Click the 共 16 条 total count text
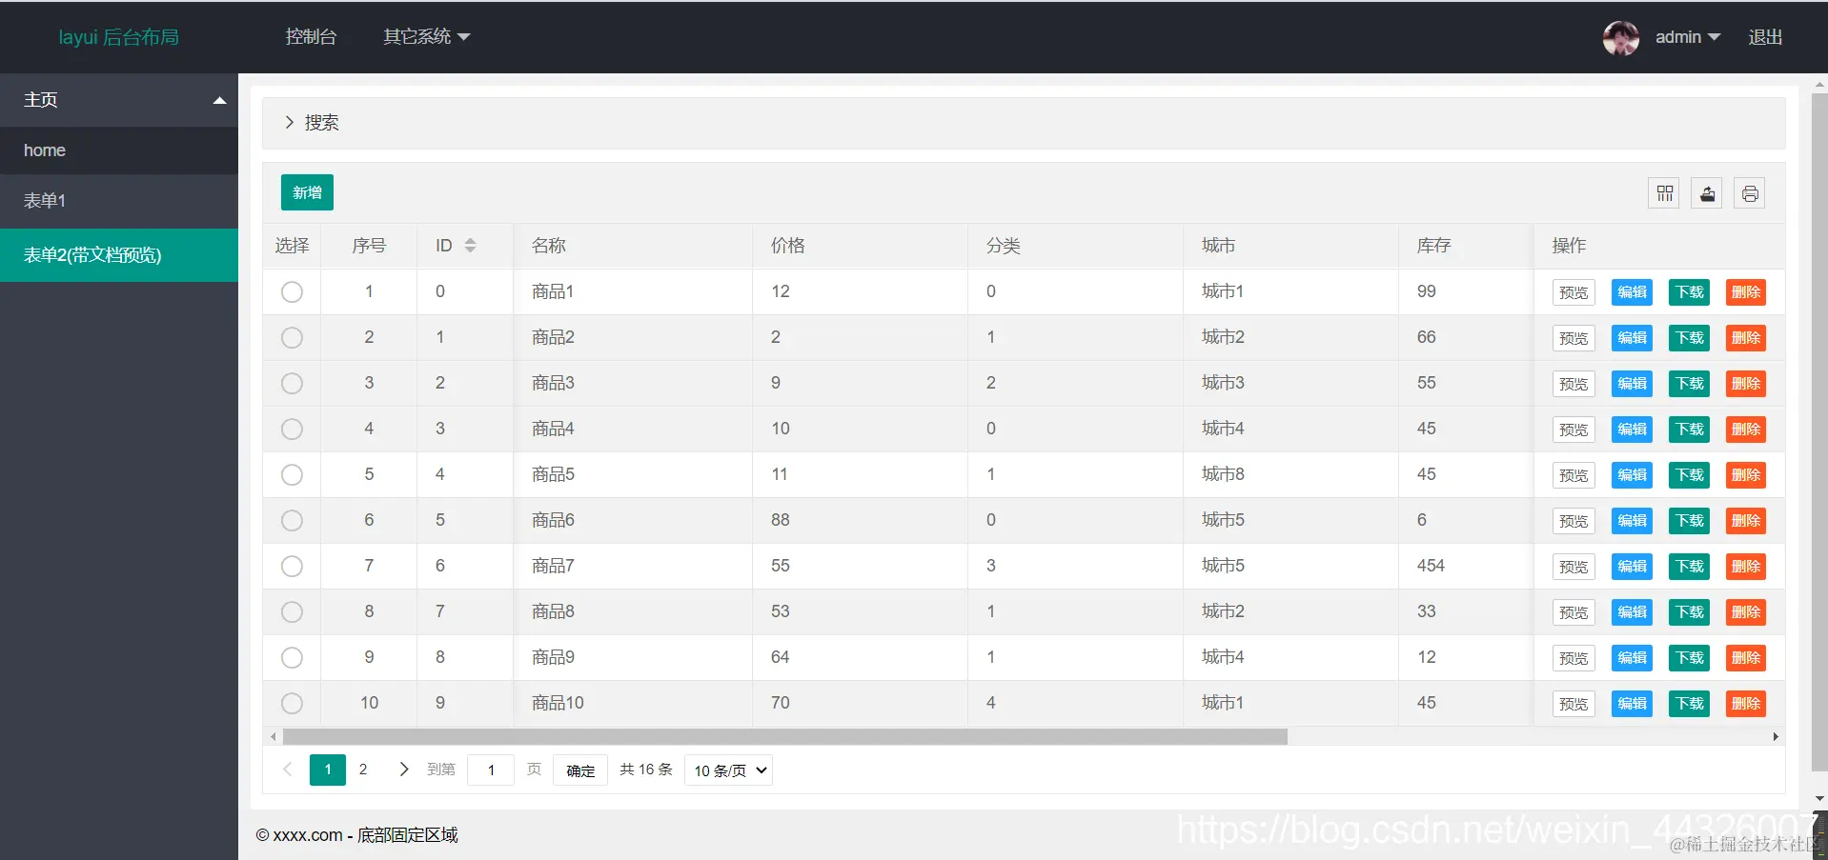The width and height of the screenshot is (1828, 860). (x=646, y=770)
